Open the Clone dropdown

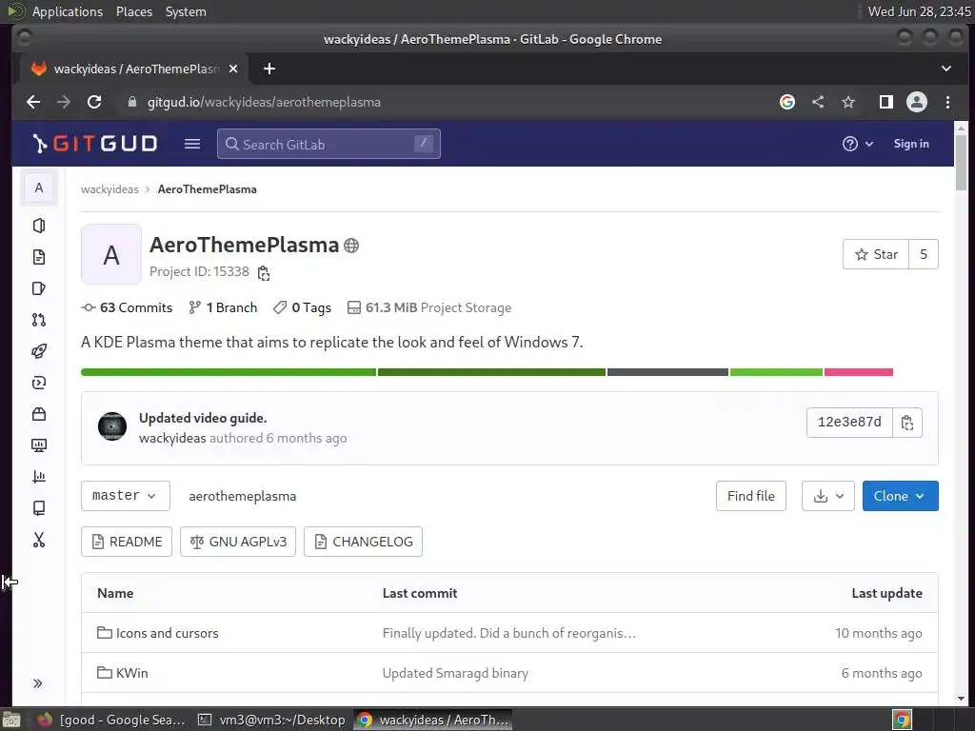[900, 495]
